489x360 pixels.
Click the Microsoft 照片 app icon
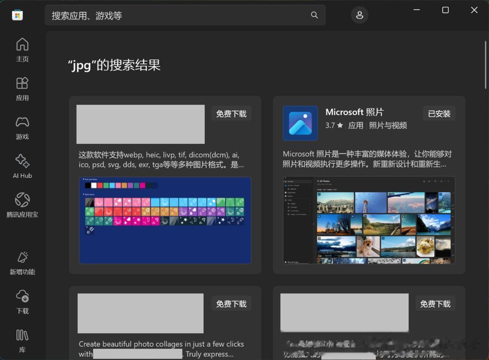300,123
